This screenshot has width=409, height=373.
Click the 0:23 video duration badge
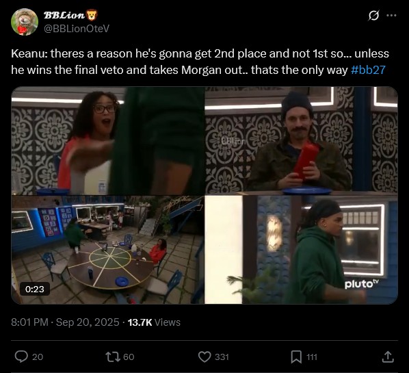pos(35,289)
